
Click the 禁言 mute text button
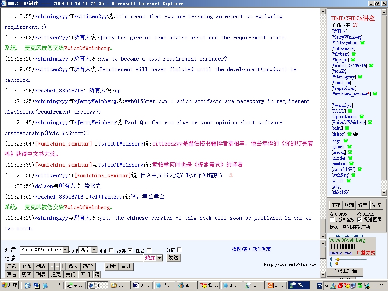[x=11, y=274]
